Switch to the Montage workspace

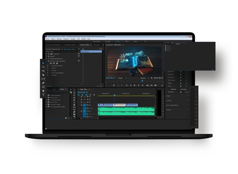(108, 41)
